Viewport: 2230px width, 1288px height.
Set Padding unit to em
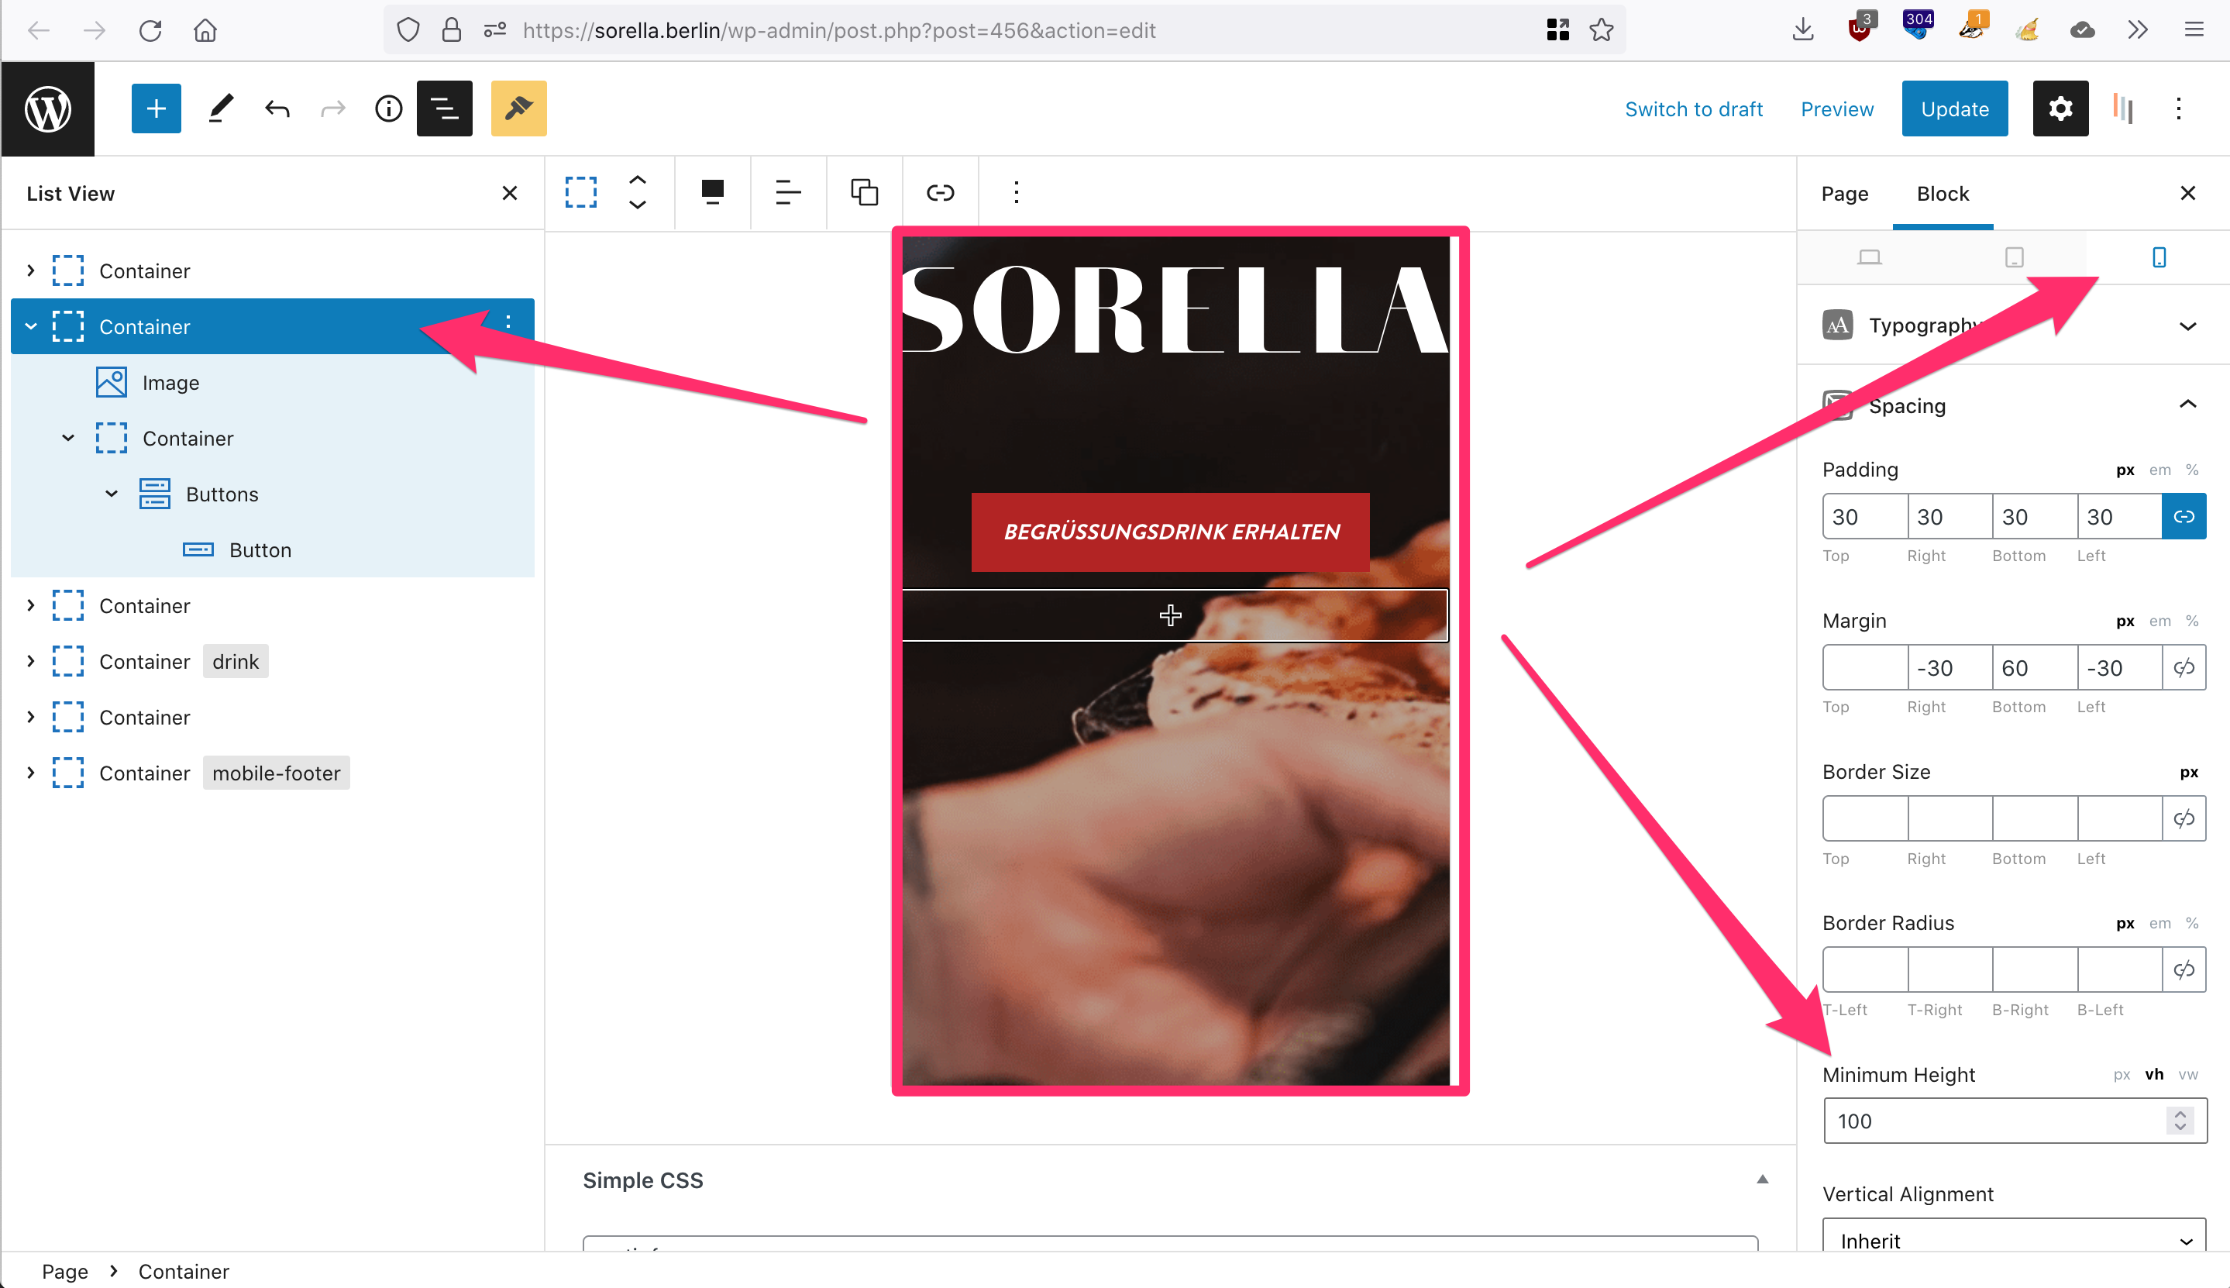pos(2160,470)
